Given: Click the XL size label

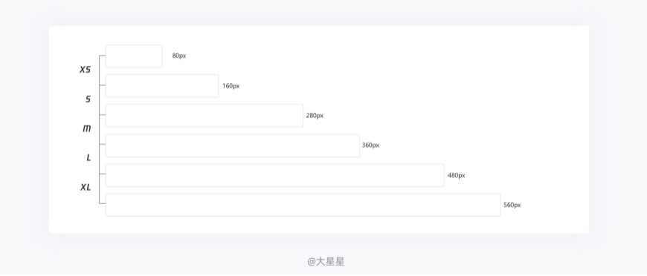Looking at the screenshot, I should [x=86, y=187].
